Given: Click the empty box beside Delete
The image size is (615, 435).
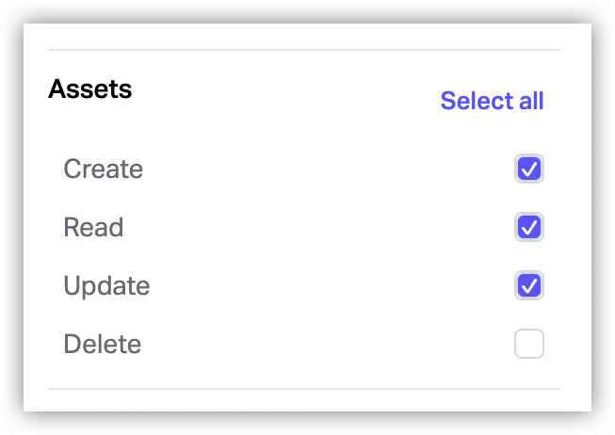Looking at the screenshot, I should (x=529, y=345).
